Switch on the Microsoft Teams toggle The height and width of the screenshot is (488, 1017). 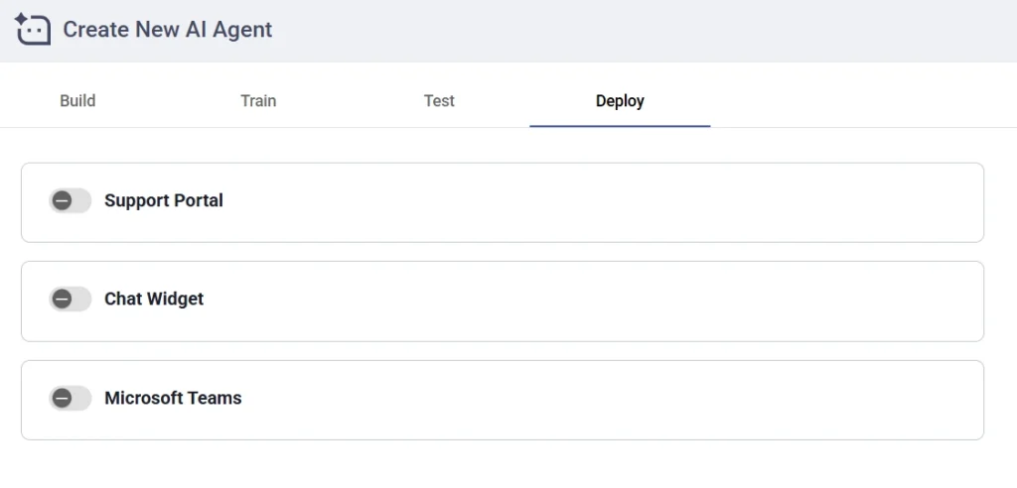click(71, 398)
